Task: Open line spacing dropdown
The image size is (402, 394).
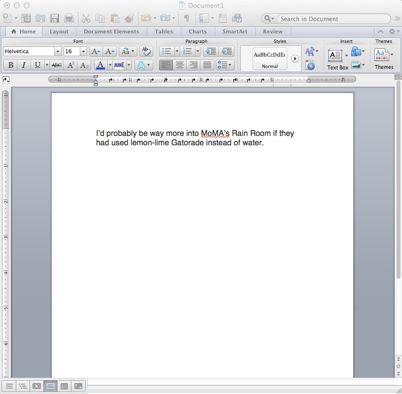Action: [225, 65]
